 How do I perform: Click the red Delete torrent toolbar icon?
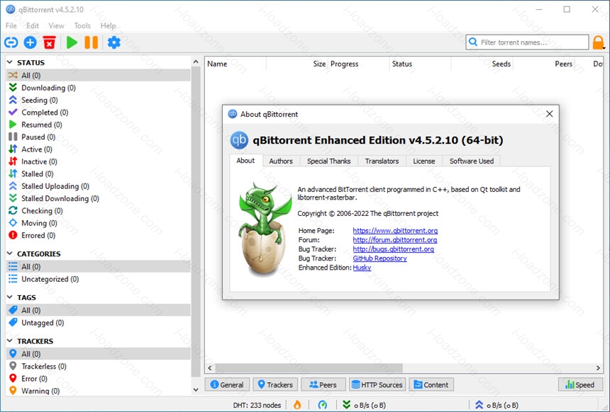point(50,42)
